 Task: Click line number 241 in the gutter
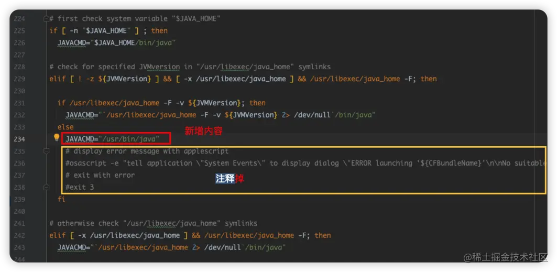coord(19,223)
